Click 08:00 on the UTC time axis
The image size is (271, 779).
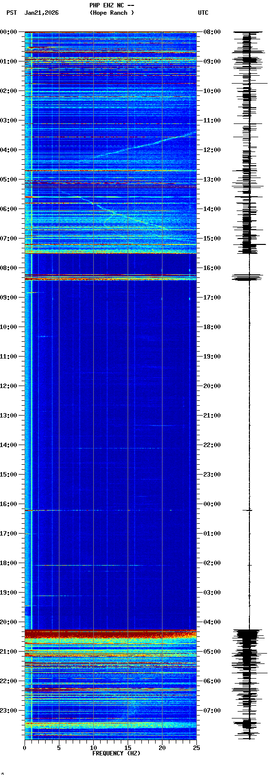pos(212,32)
